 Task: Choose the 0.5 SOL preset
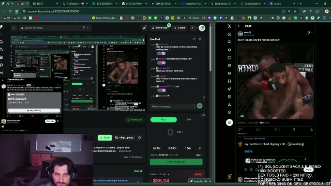click(172, 148)
